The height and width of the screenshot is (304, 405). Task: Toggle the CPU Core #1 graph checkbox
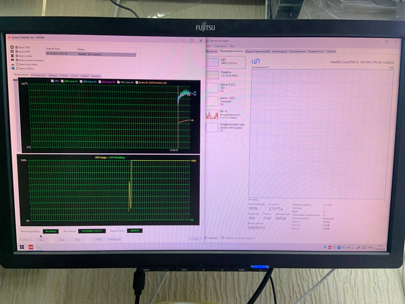click(62, 81)
